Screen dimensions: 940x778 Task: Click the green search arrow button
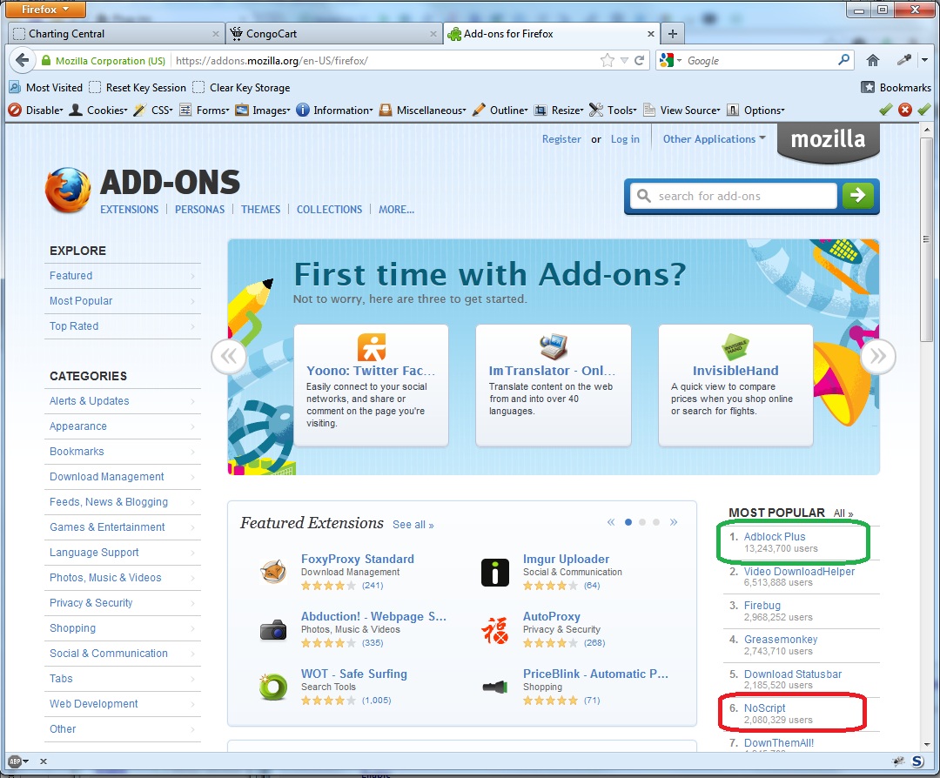(x=857, y=196)
